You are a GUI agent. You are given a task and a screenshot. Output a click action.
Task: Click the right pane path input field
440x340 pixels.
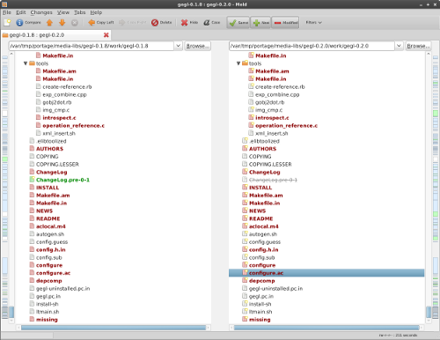(312, 46)
